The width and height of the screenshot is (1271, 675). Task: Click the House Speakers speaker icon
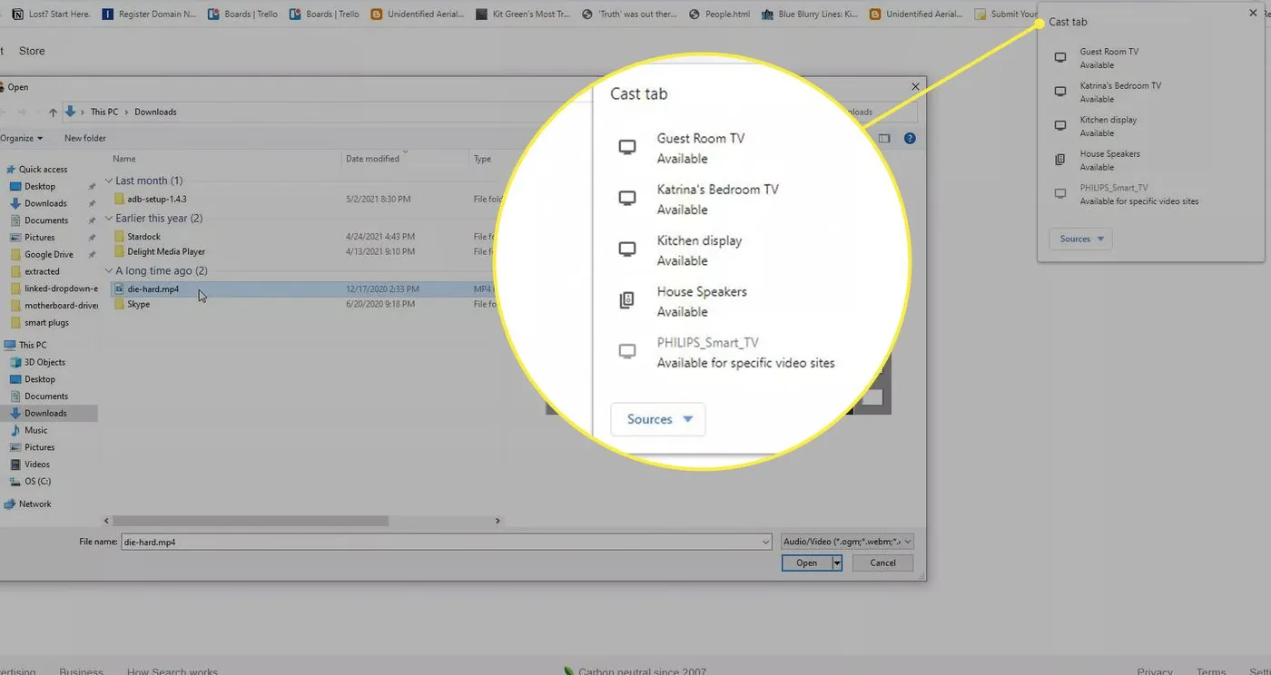click(x=626, y=300)
